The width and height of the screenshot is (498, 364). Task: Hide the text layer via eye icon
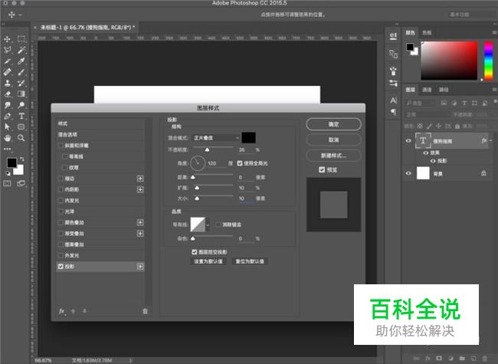tap(408, 141)
